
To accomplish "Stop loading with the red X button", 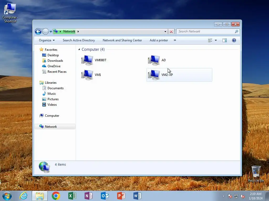I will [x=171, y=31].
